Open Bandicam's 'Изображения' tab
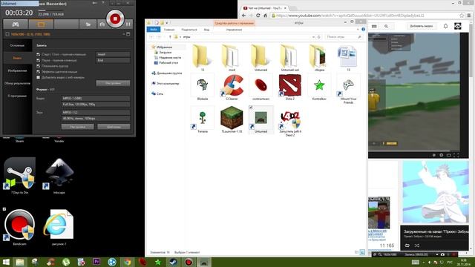 (x=17, y=70)
